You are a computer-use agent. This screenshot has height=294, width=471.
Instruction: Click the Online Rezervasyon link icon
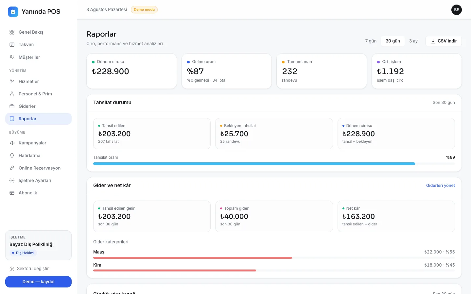12,168
